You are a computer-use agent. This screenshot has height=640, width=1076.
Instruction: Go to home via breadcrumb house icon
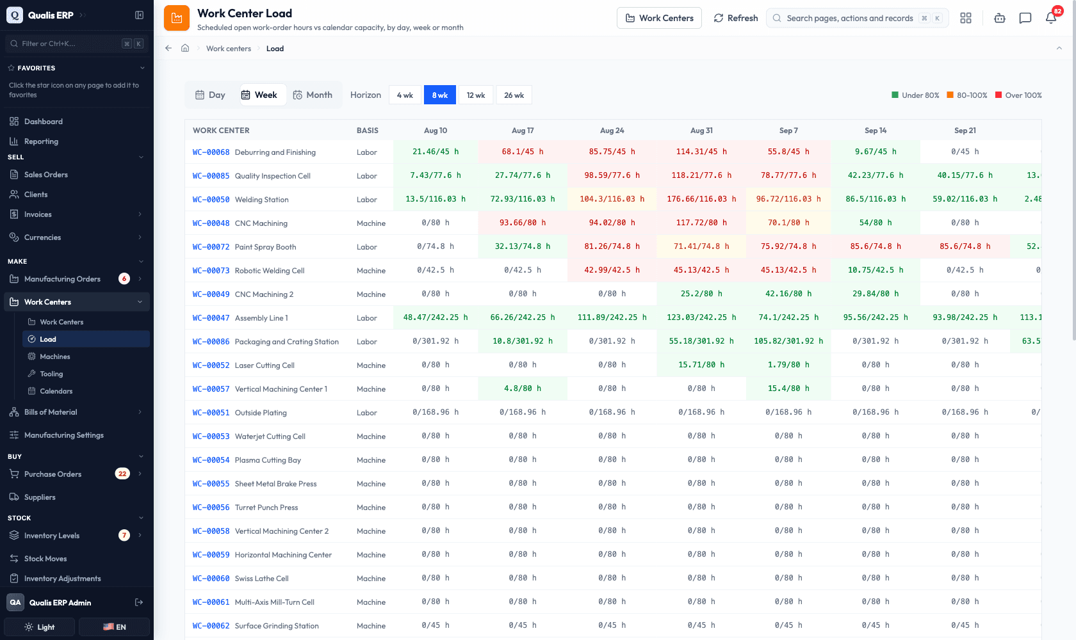point(185,48)
